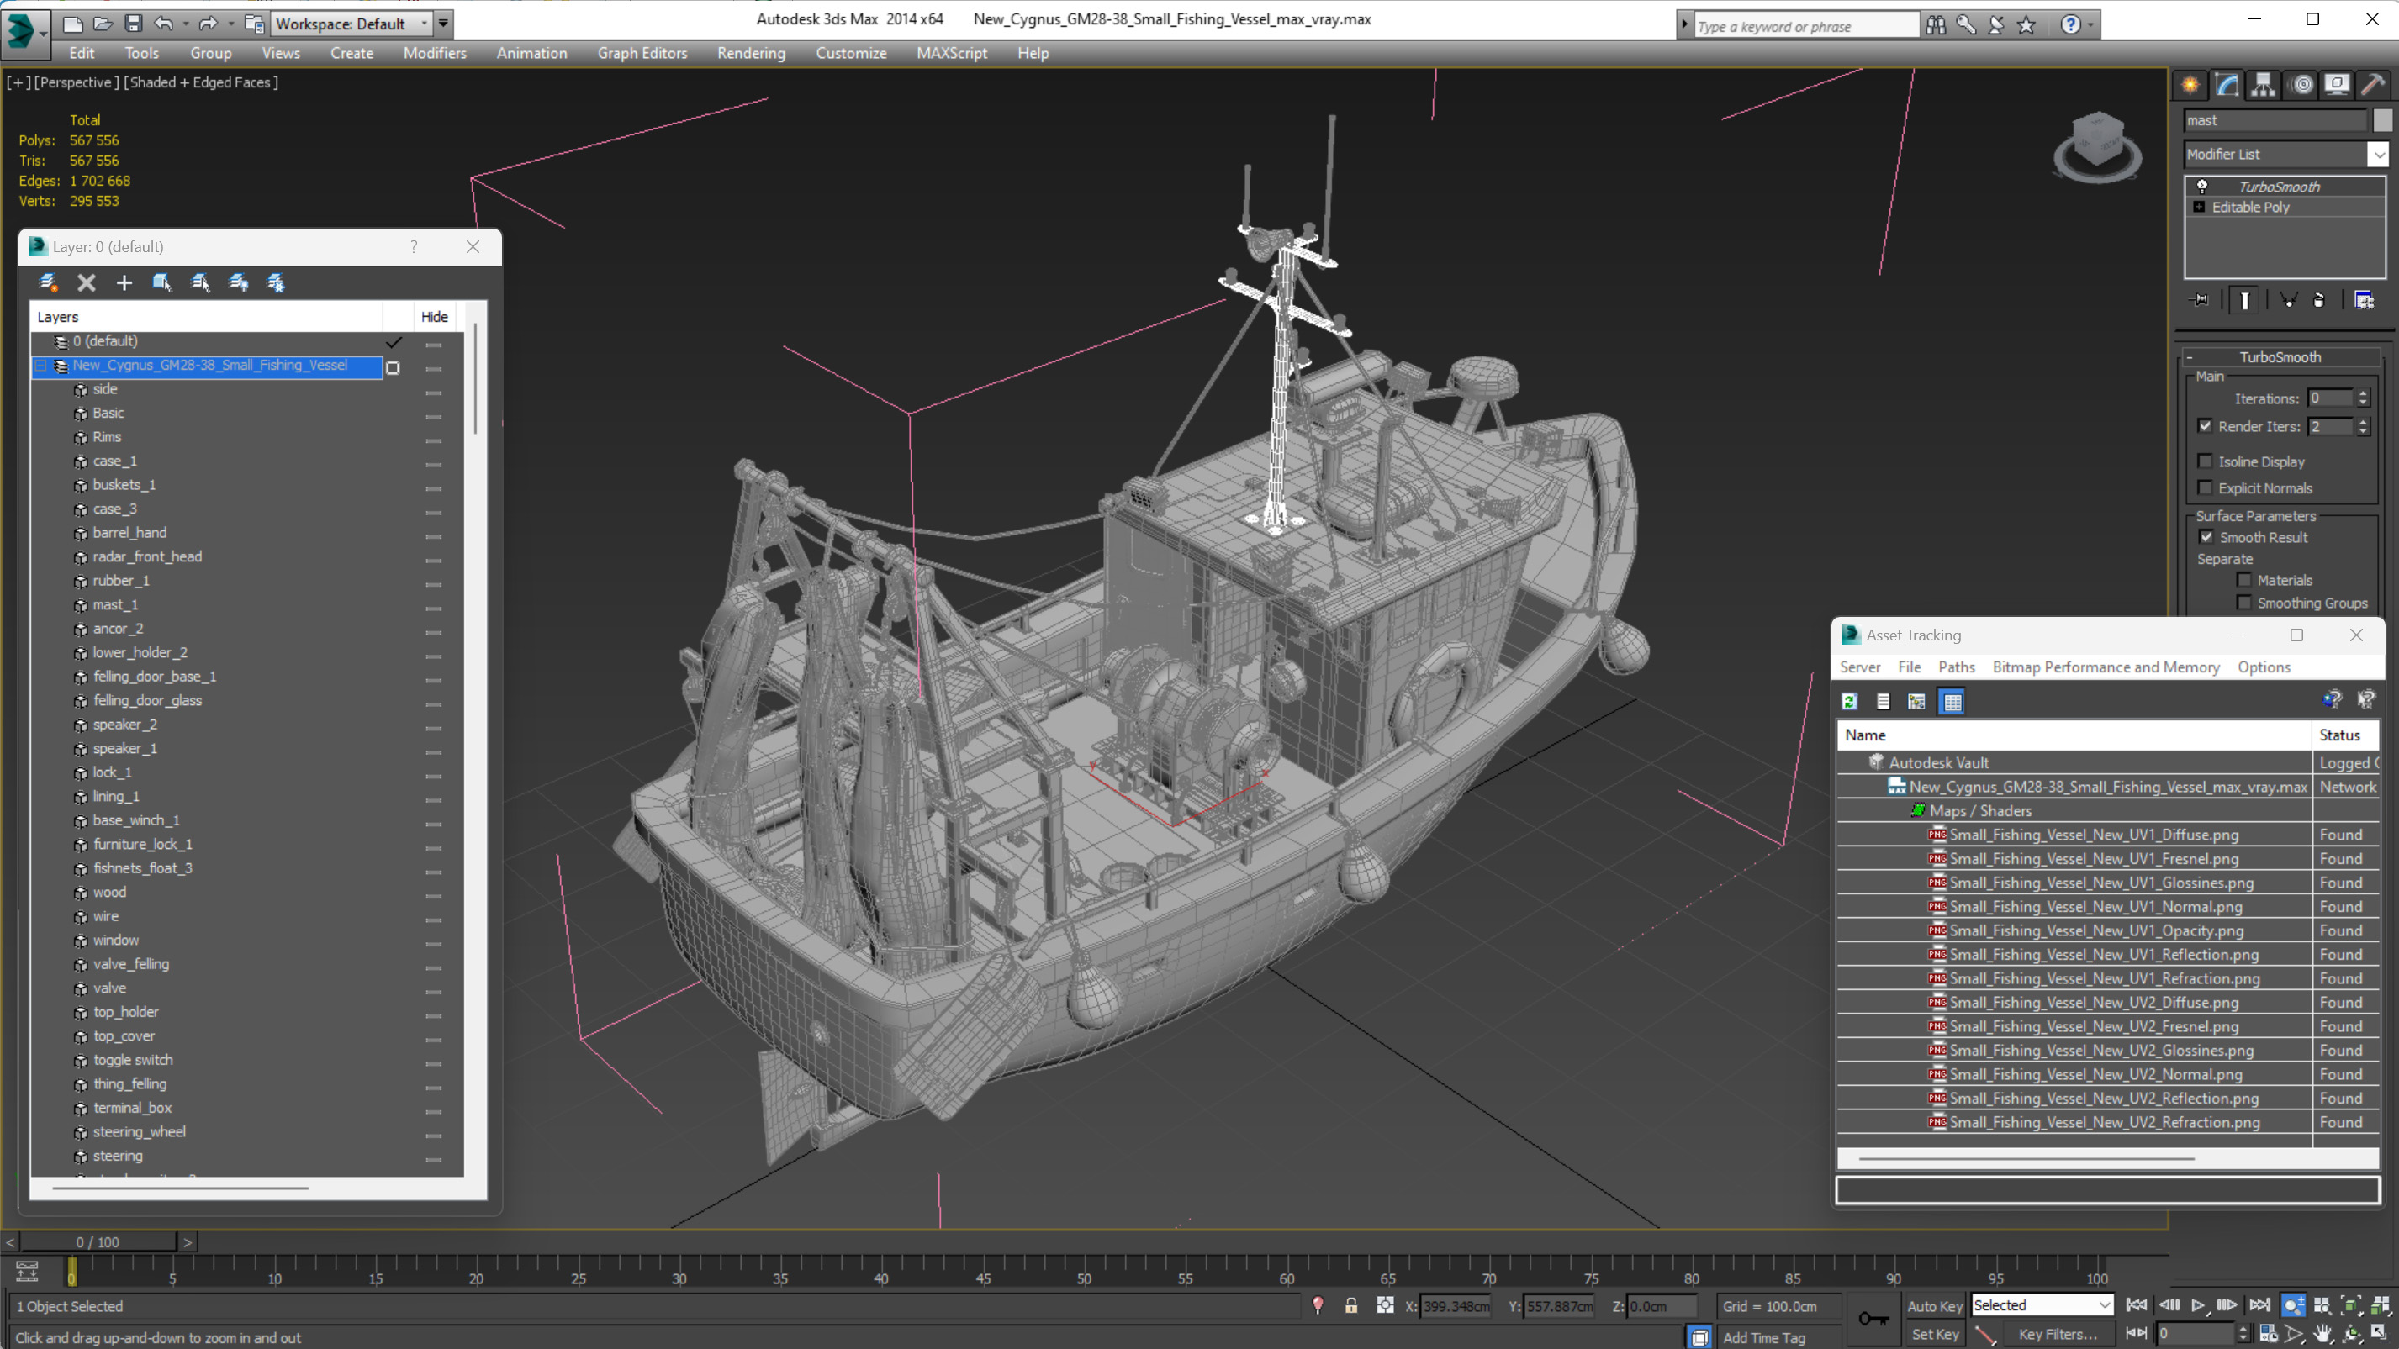Screen dimensions: 2399x1349
Task: Click Delete layer X icon in Layer dialog
Action: pos(87,282)
